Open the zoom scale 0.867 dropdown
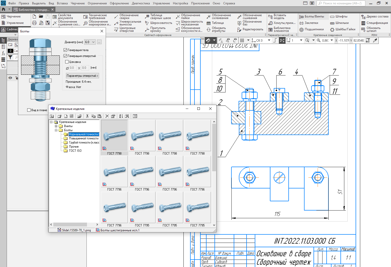The height and width of the screenshot is (267, 391). 331,40
